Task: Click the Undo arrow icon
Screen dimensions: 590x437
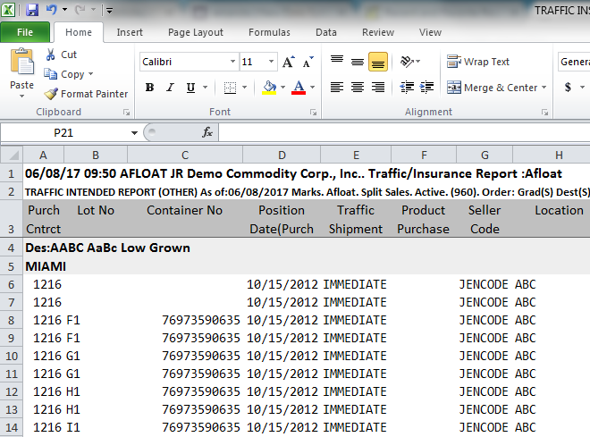Action: tap(52, 10)
